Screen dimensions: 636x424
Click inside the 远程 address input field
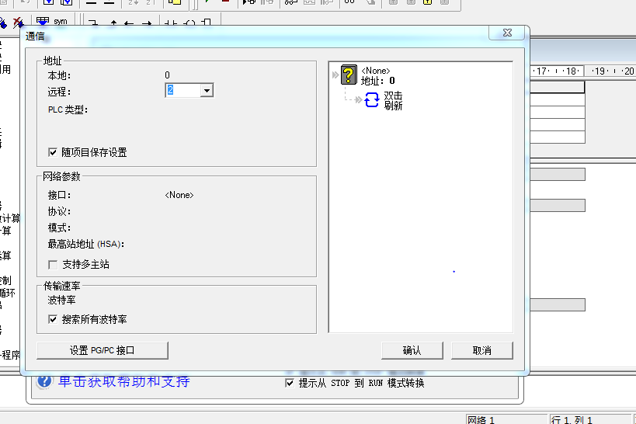point(182,91)
